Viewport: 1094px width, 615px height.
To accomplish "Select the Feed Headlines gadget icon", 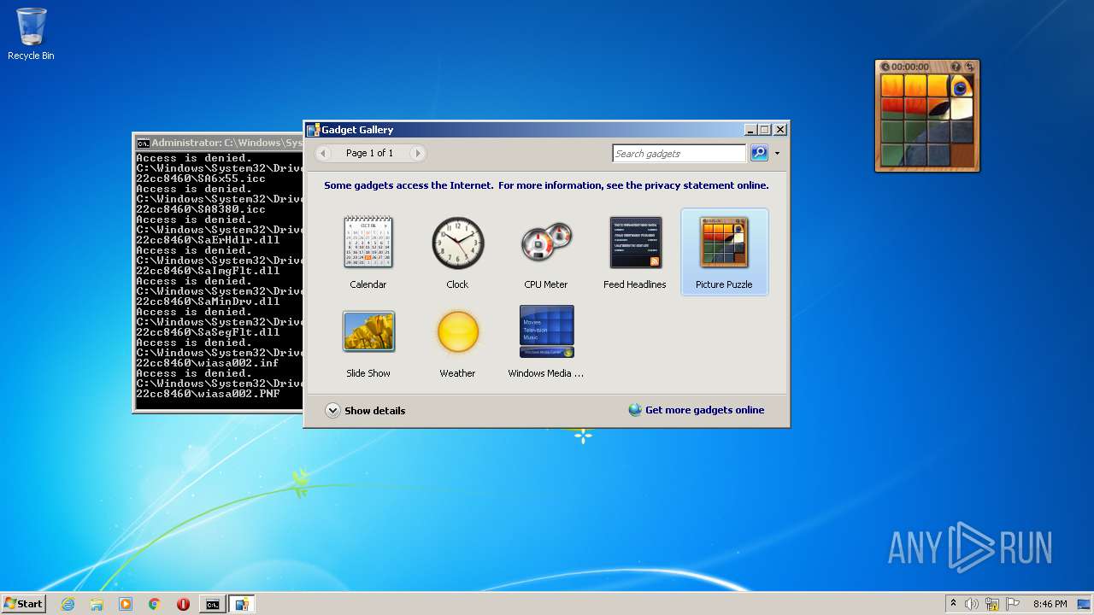I will (x=635, y=243).
